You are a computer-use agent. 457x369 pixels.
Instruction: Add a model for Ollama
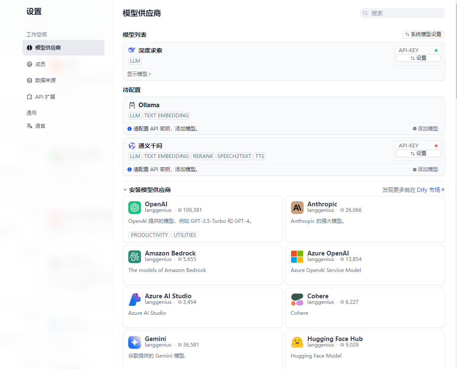click(426, 128)
